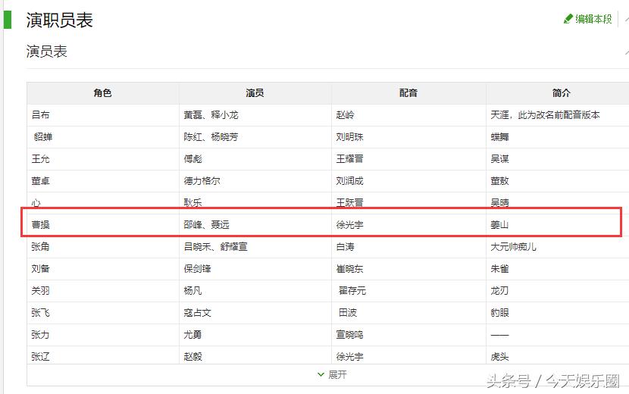This screenshot has height=394, width=629.
Task: Select the 貂蝉 role cell
Action: click(x=103, y=137)
